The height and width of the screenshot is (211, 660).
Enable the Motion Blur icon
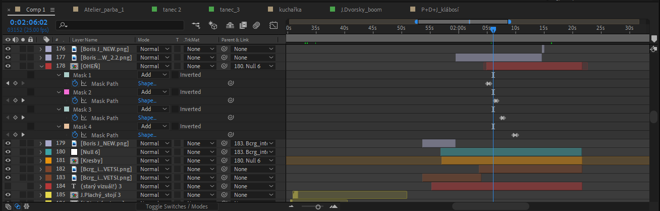coord(256,25)
